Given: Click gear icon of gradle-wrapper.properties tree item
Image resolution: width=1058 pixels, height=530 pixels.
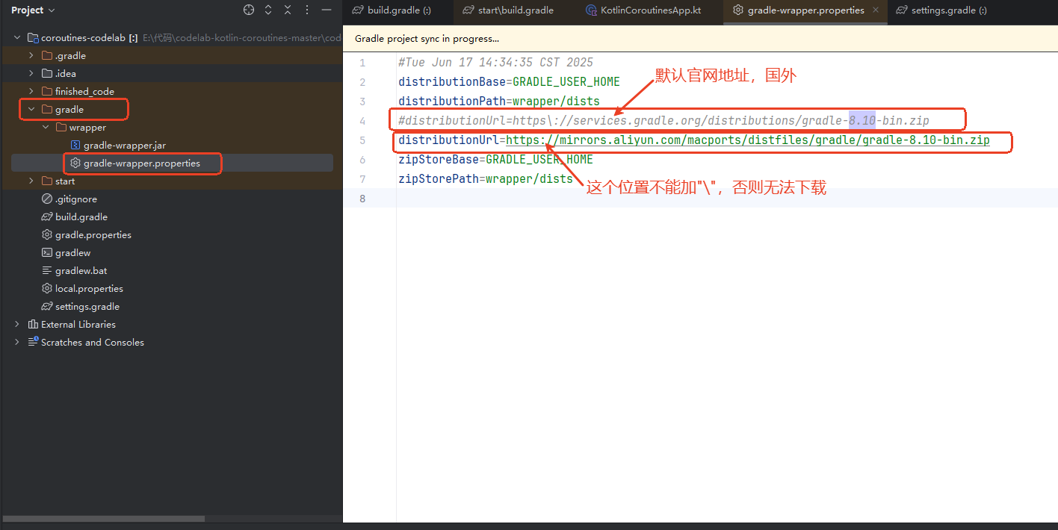Looking at the screenshot, I should tap(75, 163).
